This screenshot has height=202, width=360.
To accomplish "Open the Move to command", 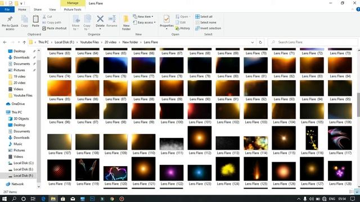I will (x=76, y=22).
